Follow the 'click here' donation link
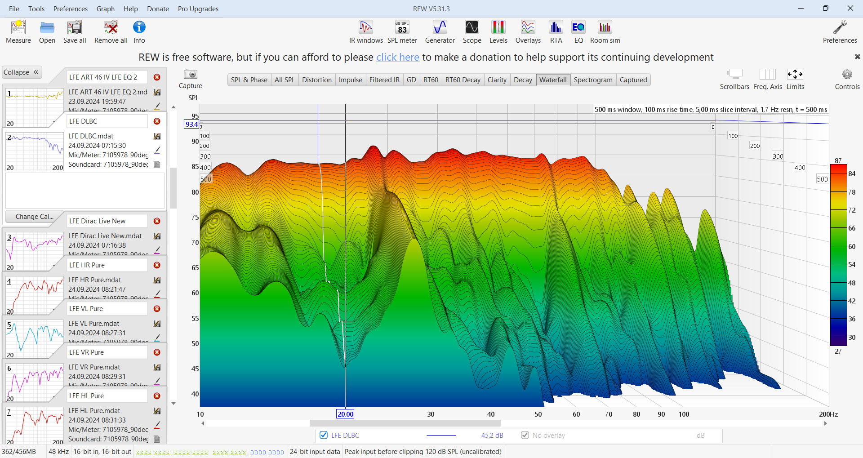Viewport: 863px width, 458px height. point(398,57)
